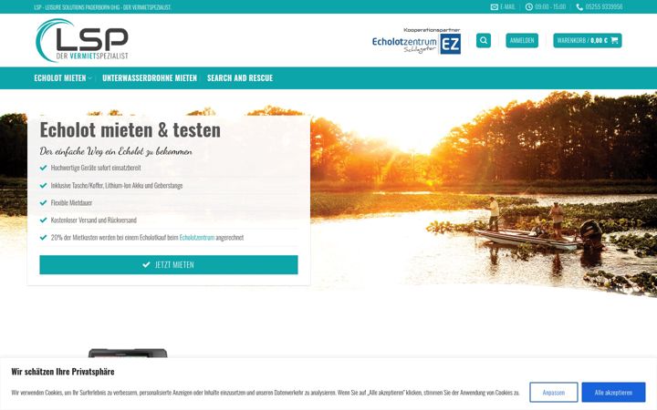Click the Kostenloser Versand und Rückversand item
The width and height of the screenshot is (657, 410).
[93, 220]
